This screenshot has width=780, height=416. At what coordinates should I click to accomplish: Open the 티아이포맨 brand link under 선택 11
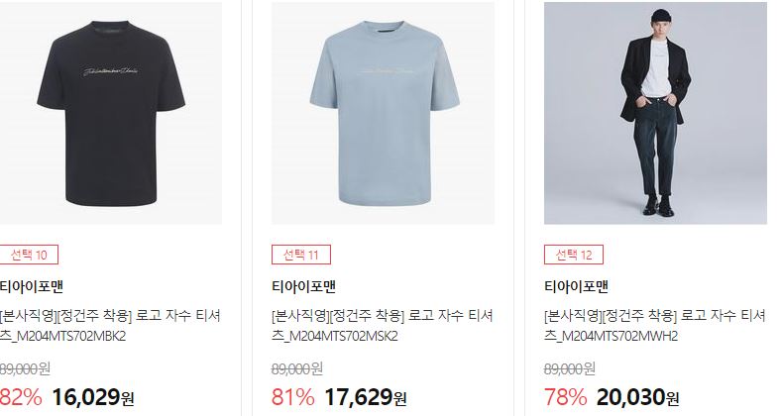coord(304,286)
